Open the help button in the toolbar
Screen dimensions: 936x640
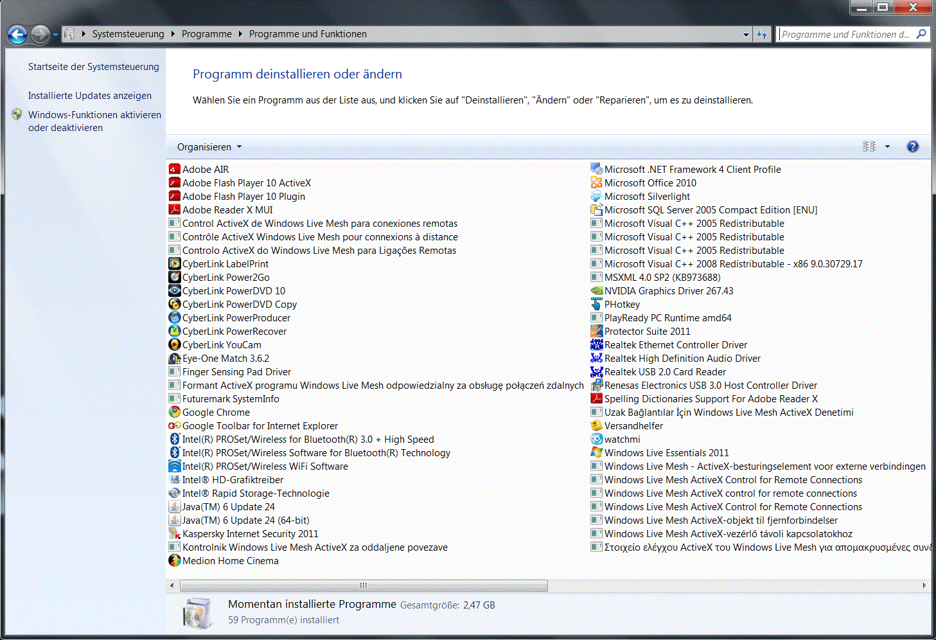[912, 147]
